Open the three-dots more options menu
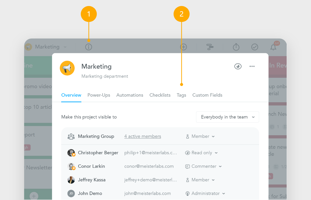Image resolution: width=311 pixels, height=200 pixels. [x=252, y=66]
